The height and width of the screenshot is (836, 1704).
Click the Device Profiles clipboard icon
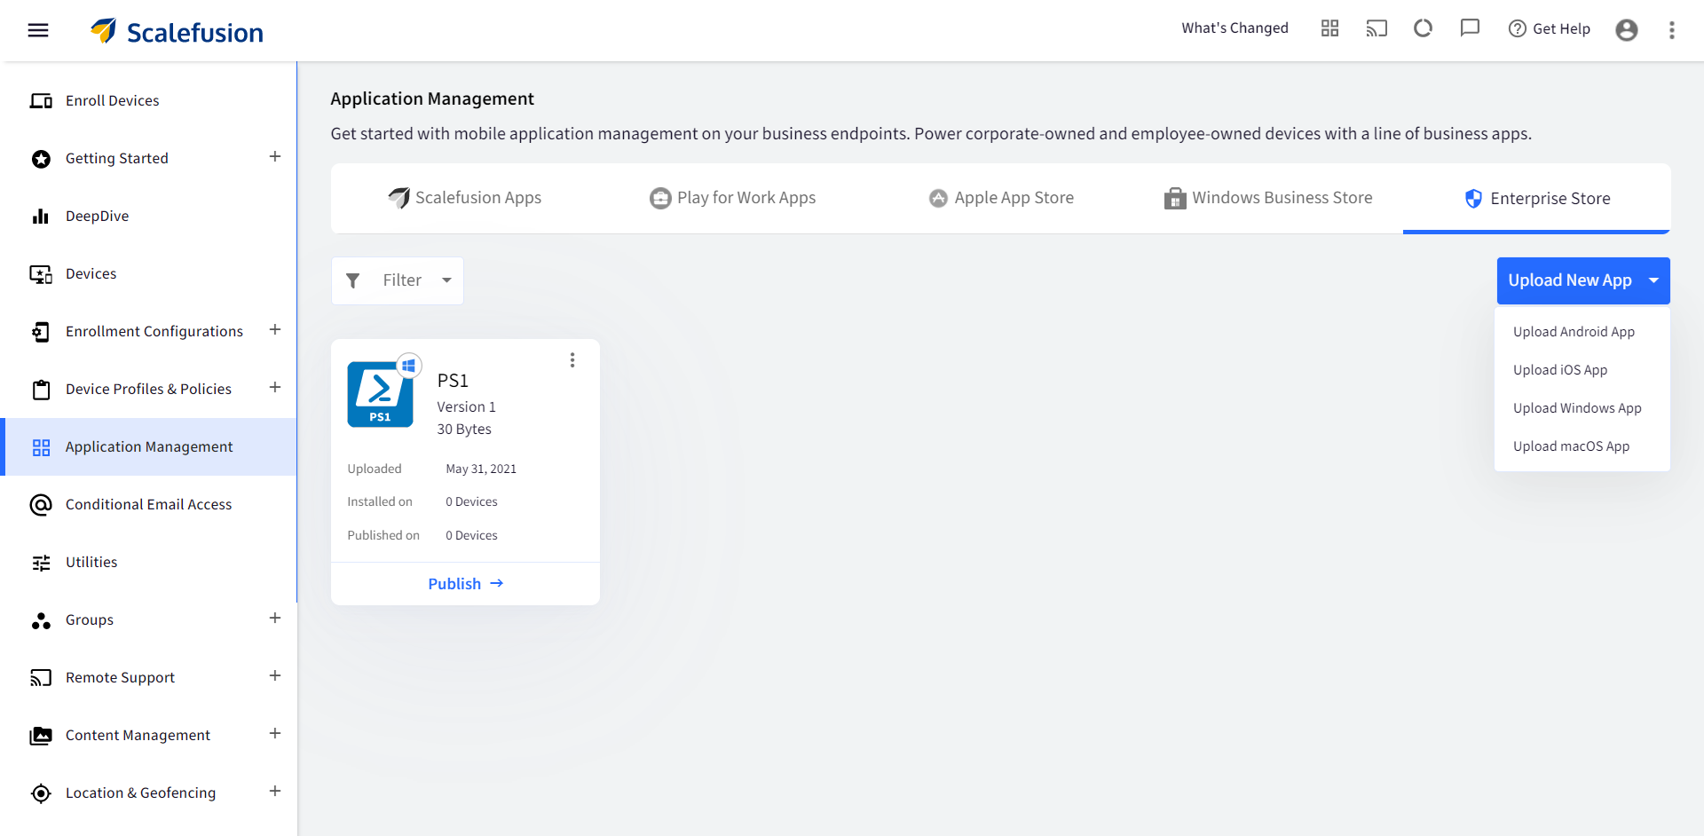tap(41, 390)
